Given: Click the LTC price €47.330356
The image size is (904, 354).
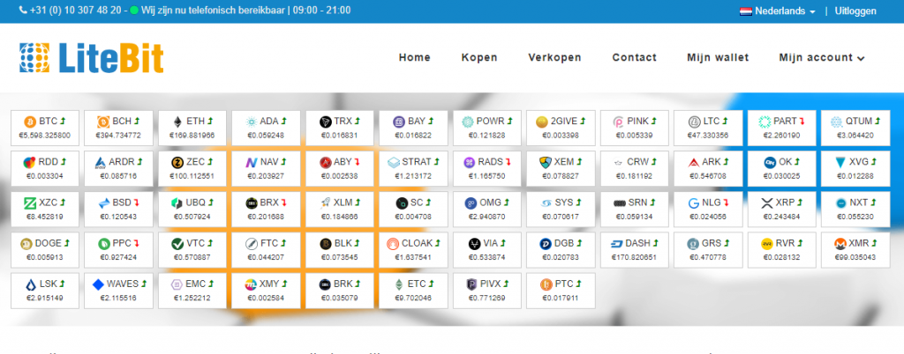Looking at the screenshot, I should (708, 136).
